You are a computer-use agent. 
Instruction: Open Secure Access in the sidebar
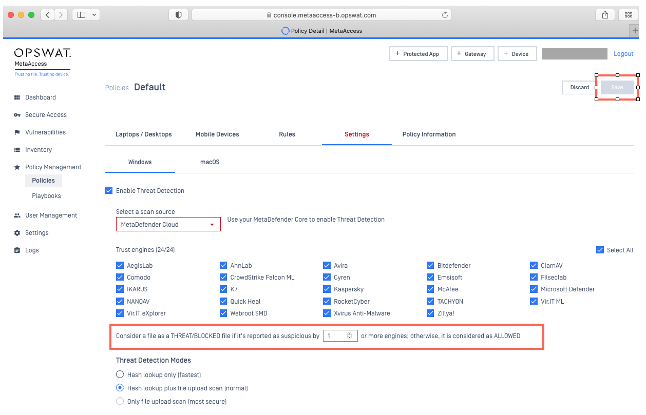click(x=46, y=115)
